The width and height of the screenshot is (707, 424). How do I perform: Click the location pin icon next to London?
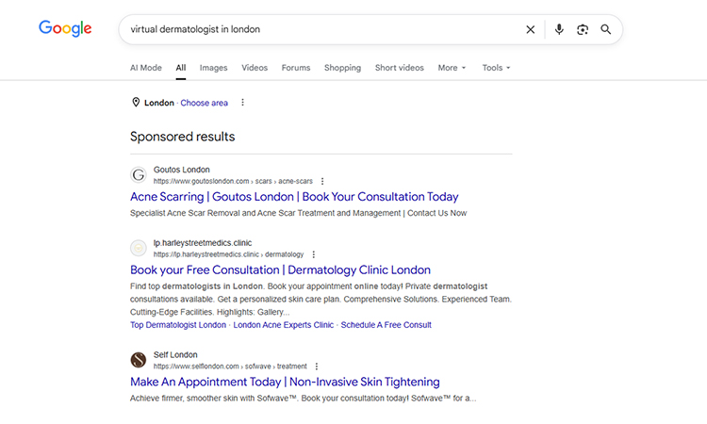(136, 103)
